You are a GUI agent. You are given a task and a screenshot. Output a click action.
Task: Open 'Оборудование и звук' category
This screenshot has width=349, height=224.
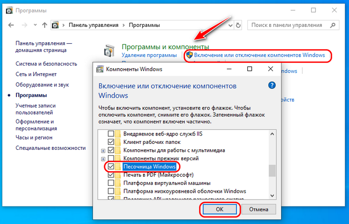tap(42, 85)
